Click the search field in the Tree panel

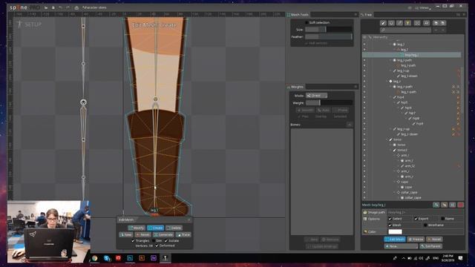406,30
